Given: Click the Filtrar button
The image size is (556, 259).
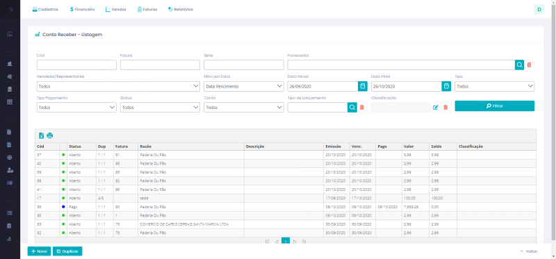Looking at the screenshot, I should click(x=495, y=106).
